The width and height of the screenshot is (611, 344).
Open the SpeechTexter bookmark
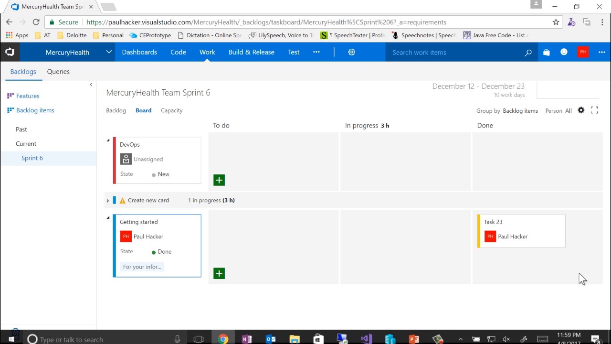pyautogui.click(x=353, y=35)
